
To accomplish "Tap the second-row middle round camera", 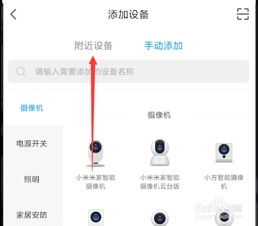I will pyautogui.click(x=160, y=218).
